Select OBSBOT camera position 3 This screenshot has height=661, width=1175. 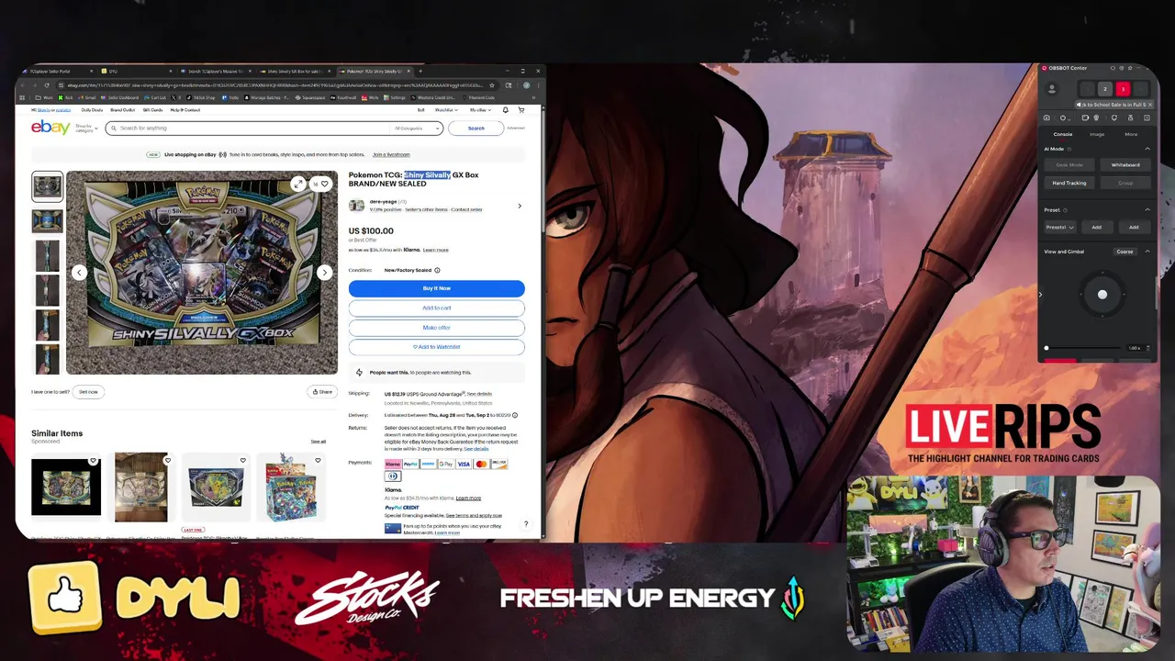[x=1123, y=89]
